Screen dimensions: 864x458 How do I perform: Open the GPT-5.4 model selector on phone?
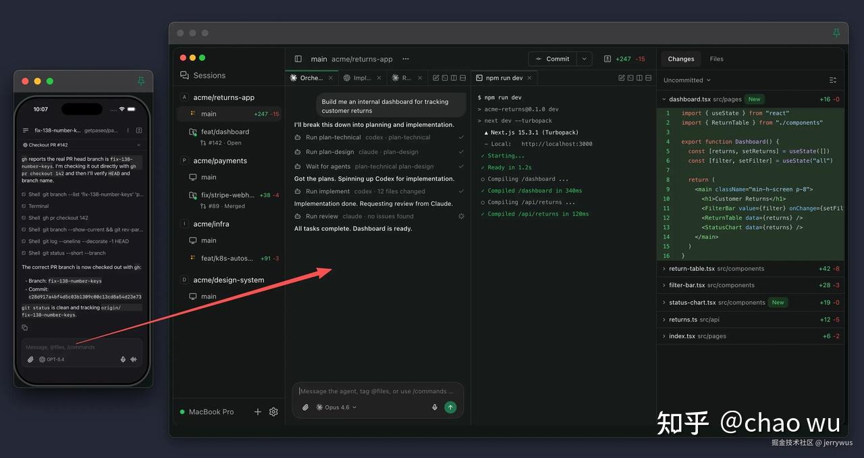[x=52, y=359]
